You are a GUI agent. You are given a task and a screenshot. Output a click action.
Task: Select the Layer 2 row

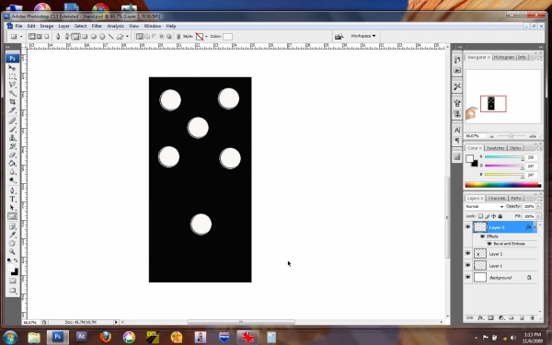point(501,254)
